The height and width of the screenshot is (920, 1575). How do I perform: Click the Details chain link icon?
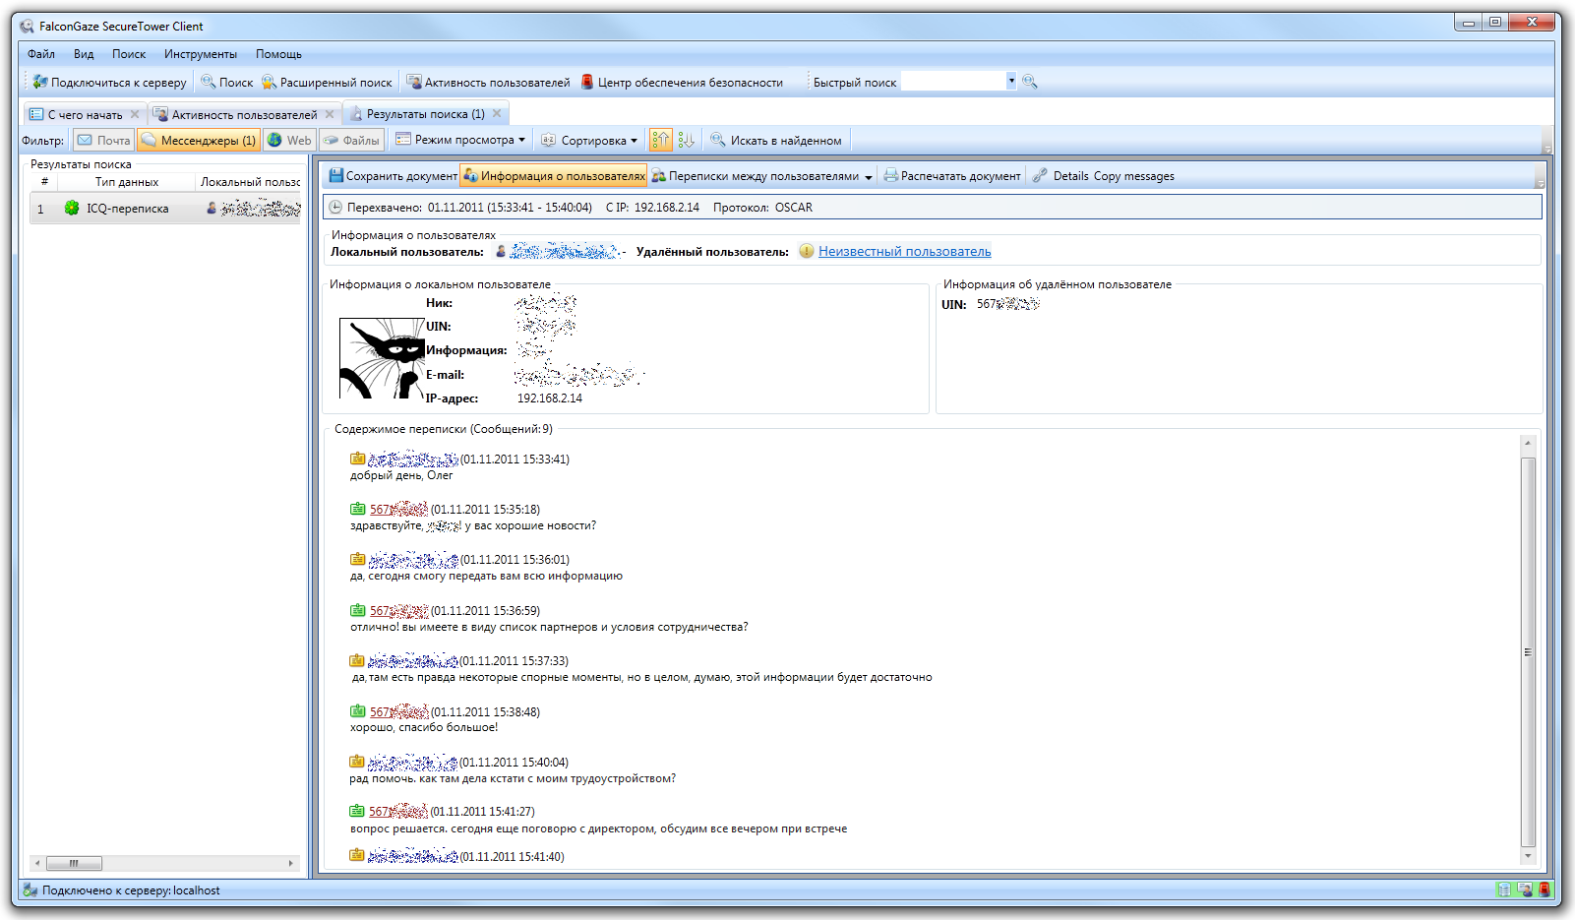click(x=1040, y=175)
